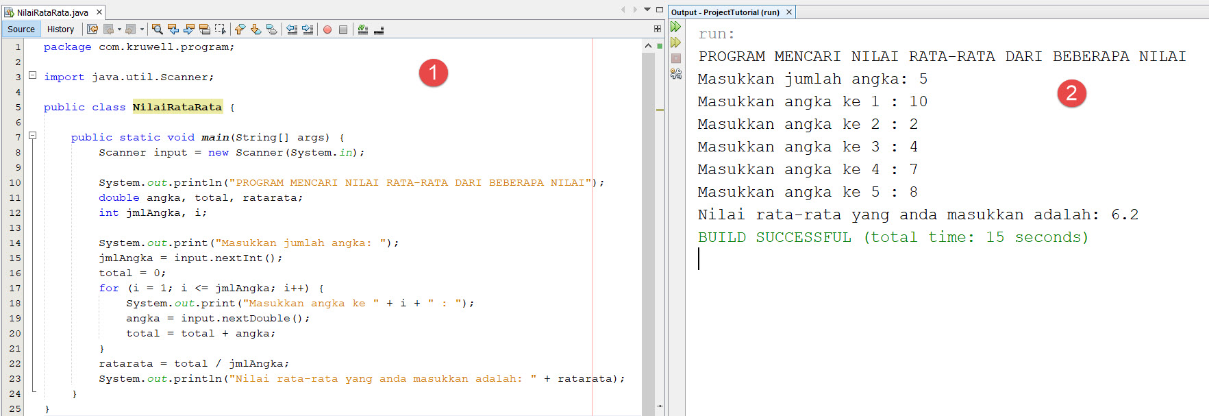Viewport: 1209px width, 416px height.
Task: Open Back history dropdown arrow
Action: [119, 29]
